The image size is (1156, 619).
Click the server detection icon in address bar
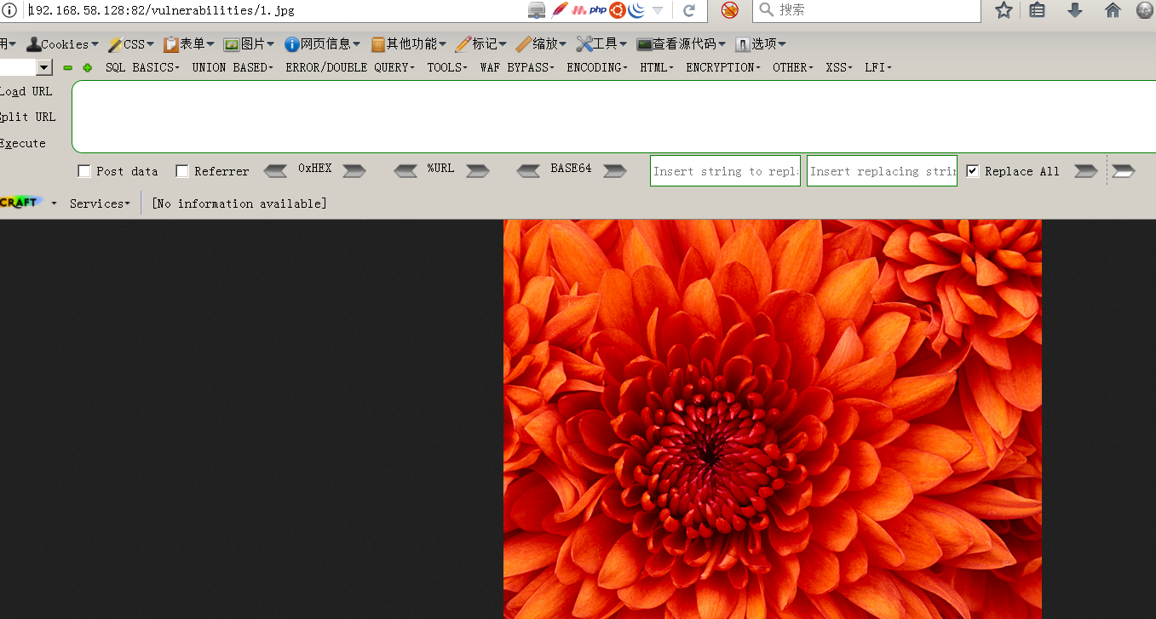pyautogui.click(x=537, y=10)
